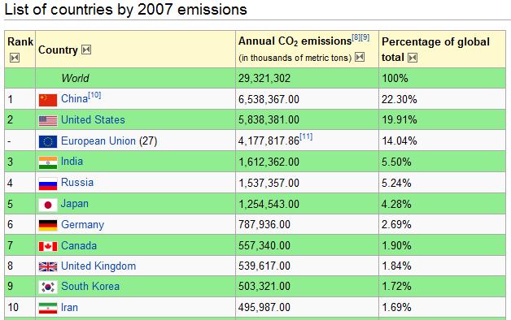Click the Country column sort icon
The image size is (511, 320).
click(x=86, y=50)
